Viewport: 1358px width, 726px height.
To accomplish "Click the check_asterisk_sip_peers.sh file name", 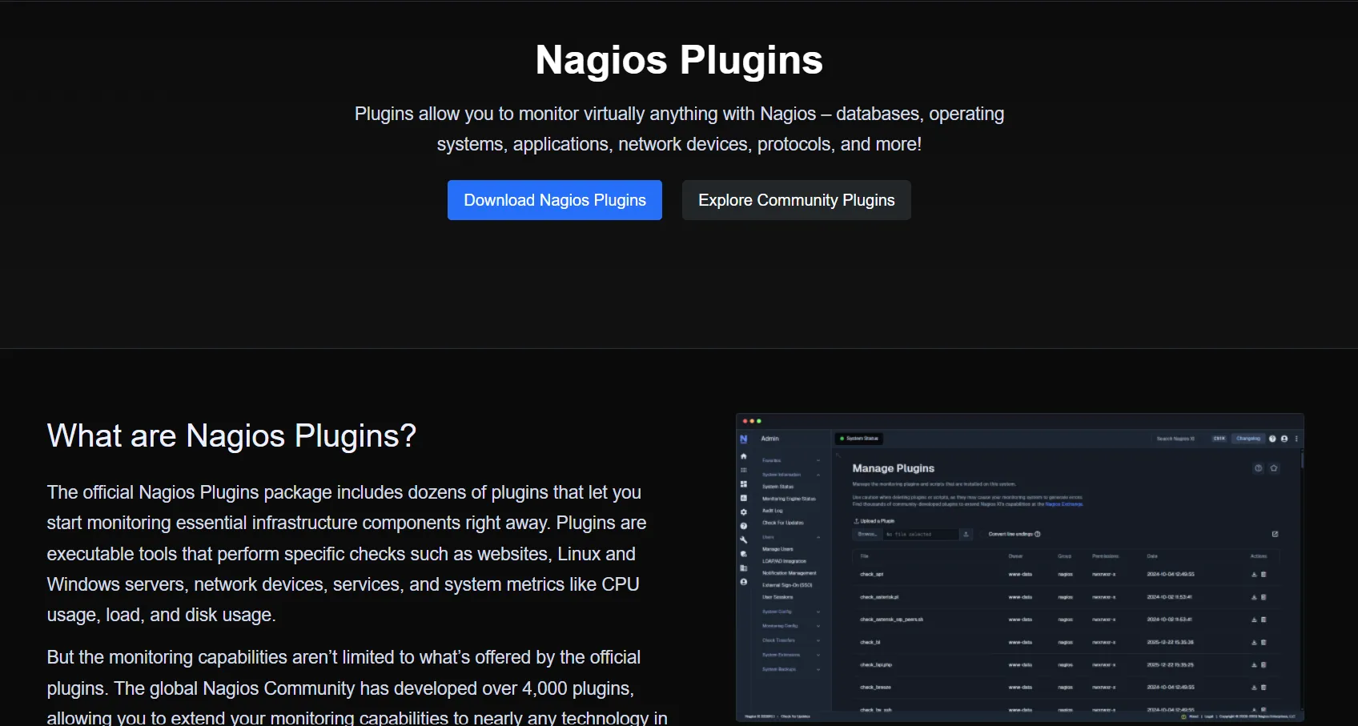I will click(891, 620).
